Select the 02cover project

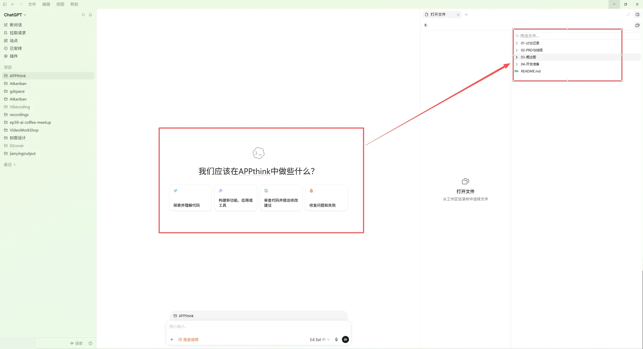tap(48, 146)
